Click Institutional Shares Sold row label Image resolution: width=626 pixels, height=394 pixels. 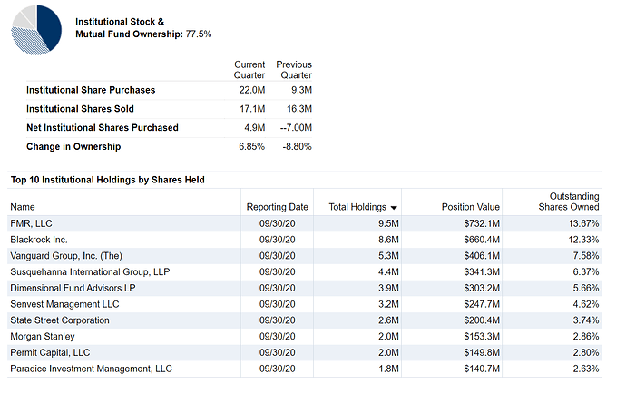[x=80, y=109]
